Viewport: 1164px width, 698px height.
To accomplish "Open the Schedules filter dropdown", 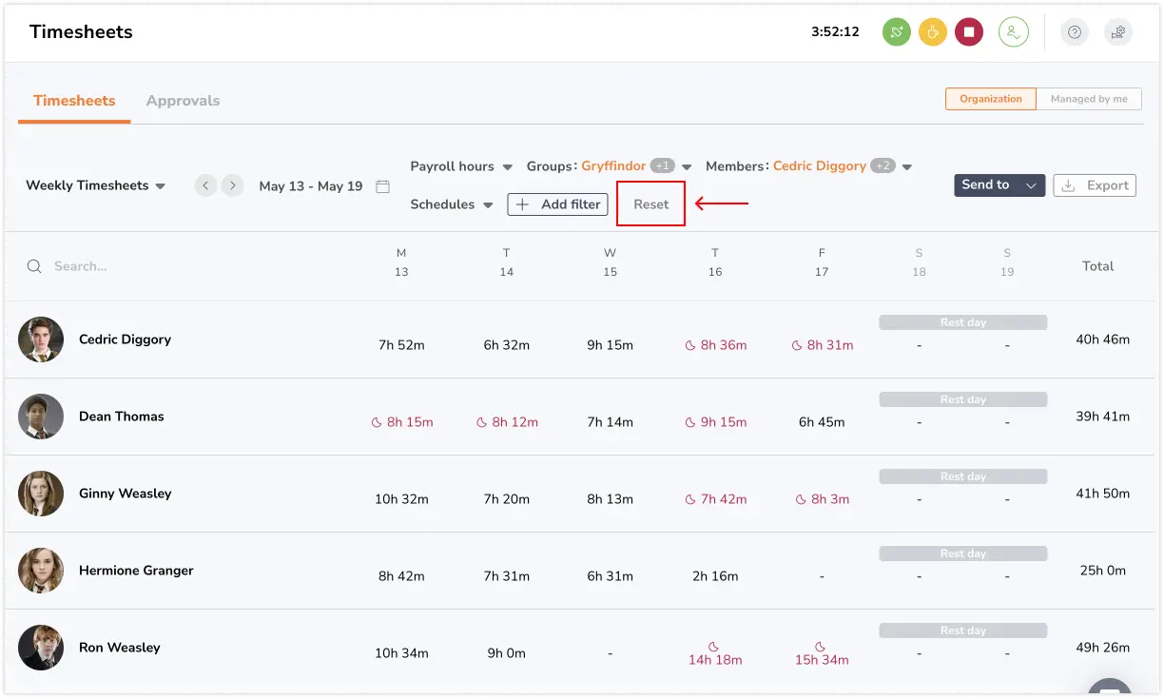I will coord(451,204).
